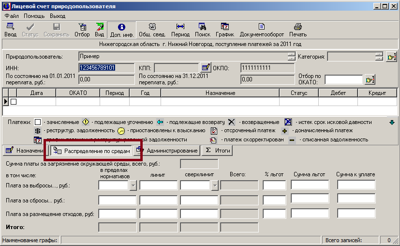Viewport: 400px width, 246px height.
Task: Click the green down arrow in legend
Action: (x=392, y=123)
